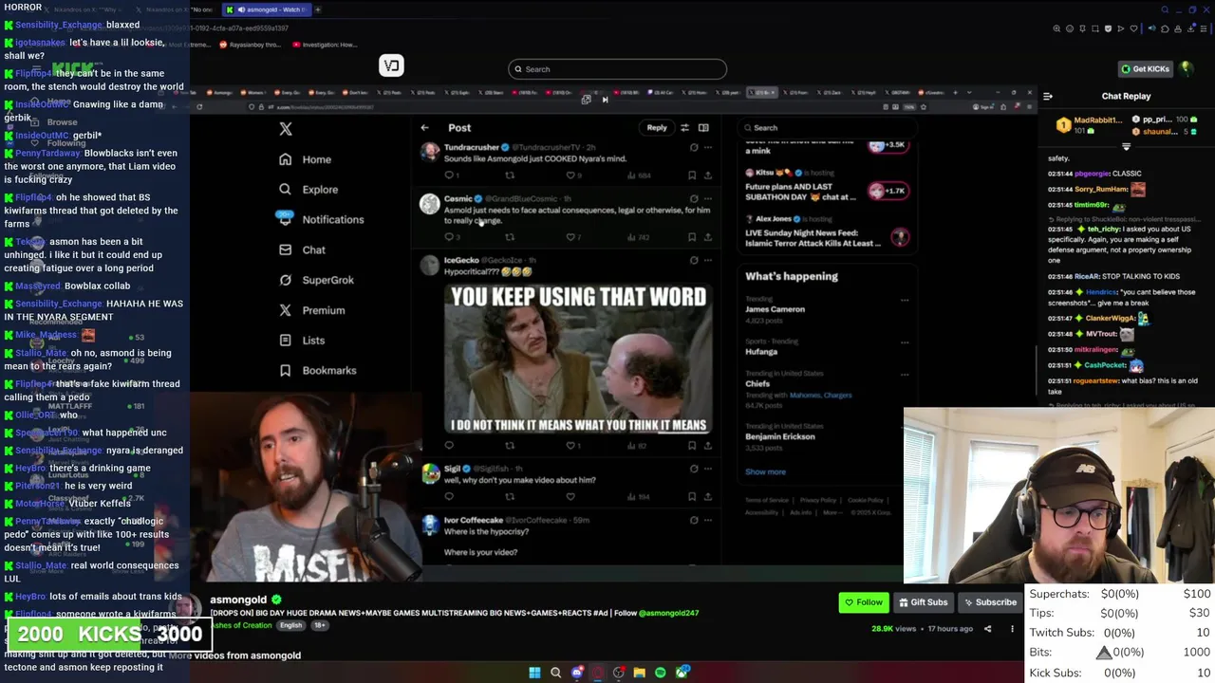Viewport: 1215px width, 683px height.
Task: Click in the Kick search field
Action: coord(617,69)
